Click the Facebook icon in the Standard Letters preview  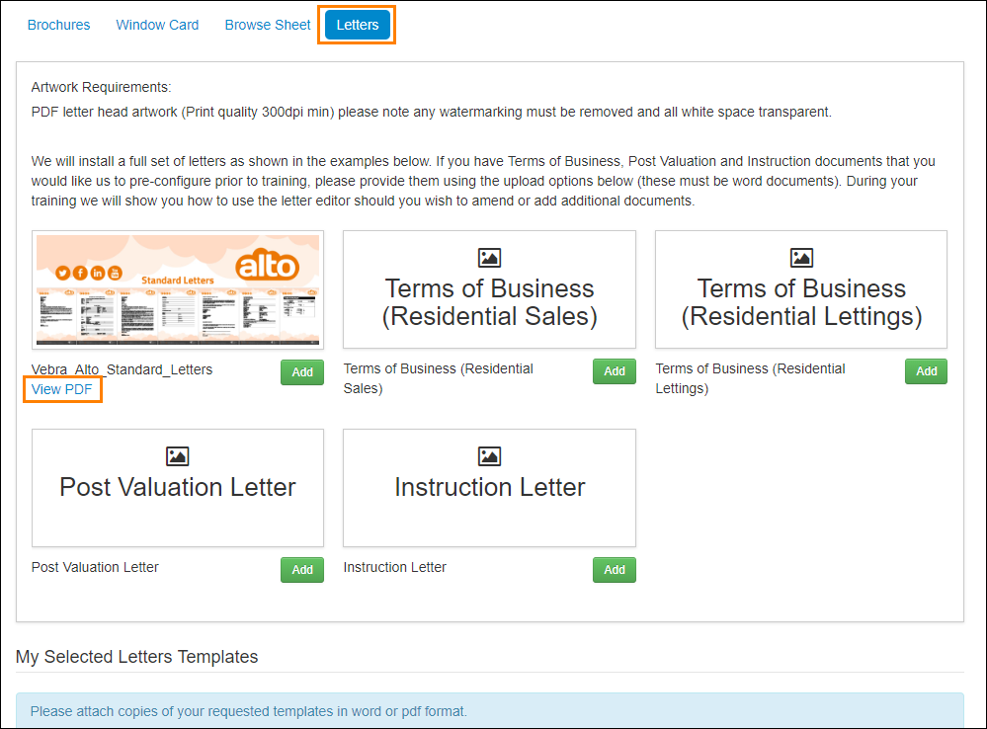[x=80, y=273]
